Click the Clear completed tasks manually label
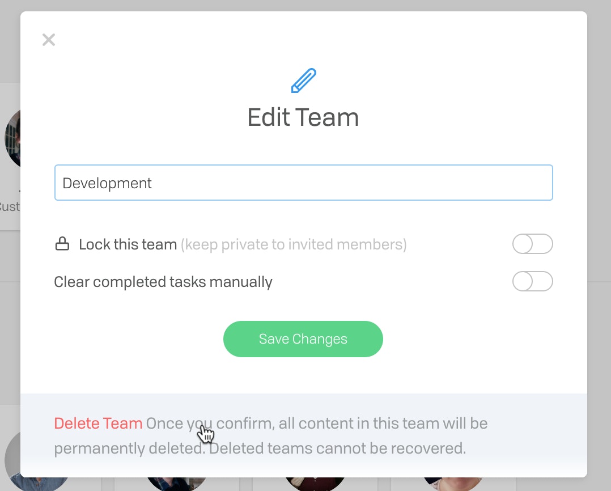The width and height of the screenshot is (611, 491). point(163,282)
